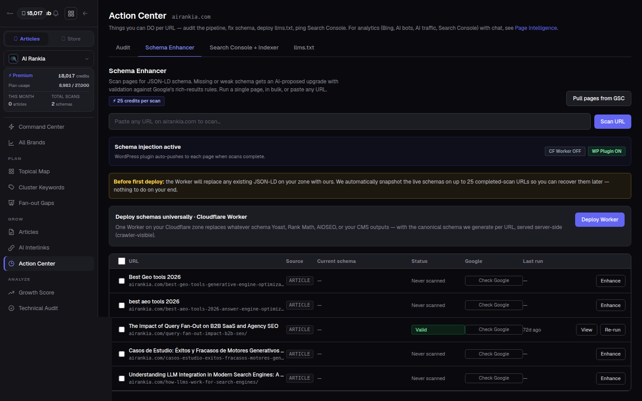Click Check Google for best aeo tools 2026
Screen dimensions: 642x401
point(494,305)
